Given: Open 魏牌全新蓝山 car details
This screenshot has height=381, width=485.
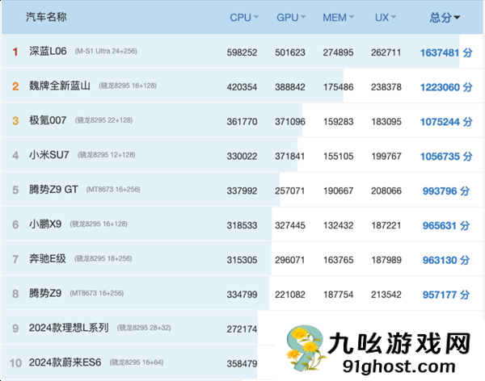Looking at the screenshot, I should coord(61,86).
